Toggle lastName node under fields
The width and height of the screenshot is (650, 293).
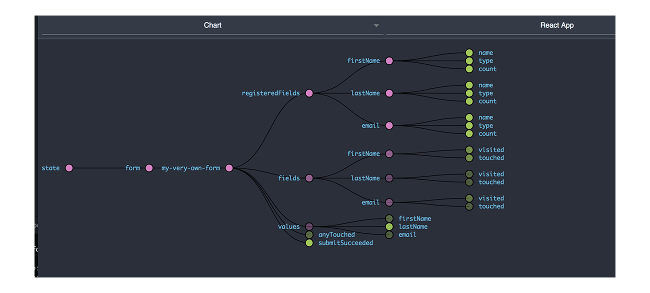click(389, 178)
